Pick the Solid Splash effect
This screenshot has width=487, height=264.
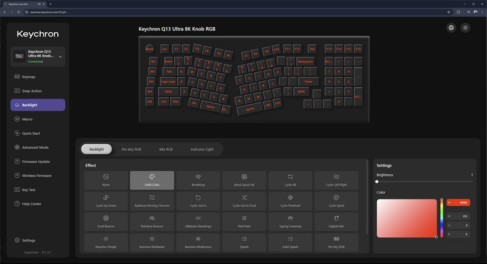(x=290, y=242)
